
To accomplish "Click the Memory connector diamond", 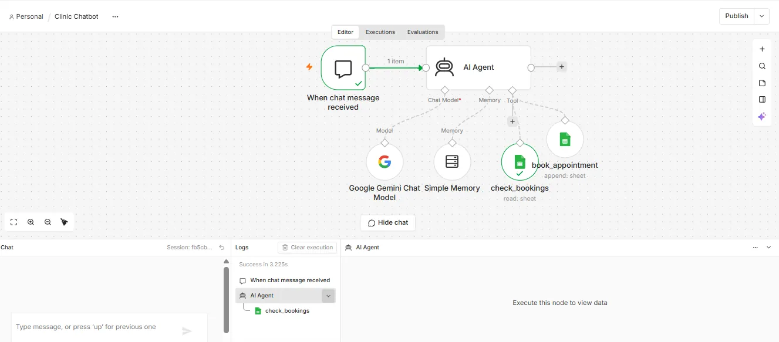I will click(x=490, y=90).
